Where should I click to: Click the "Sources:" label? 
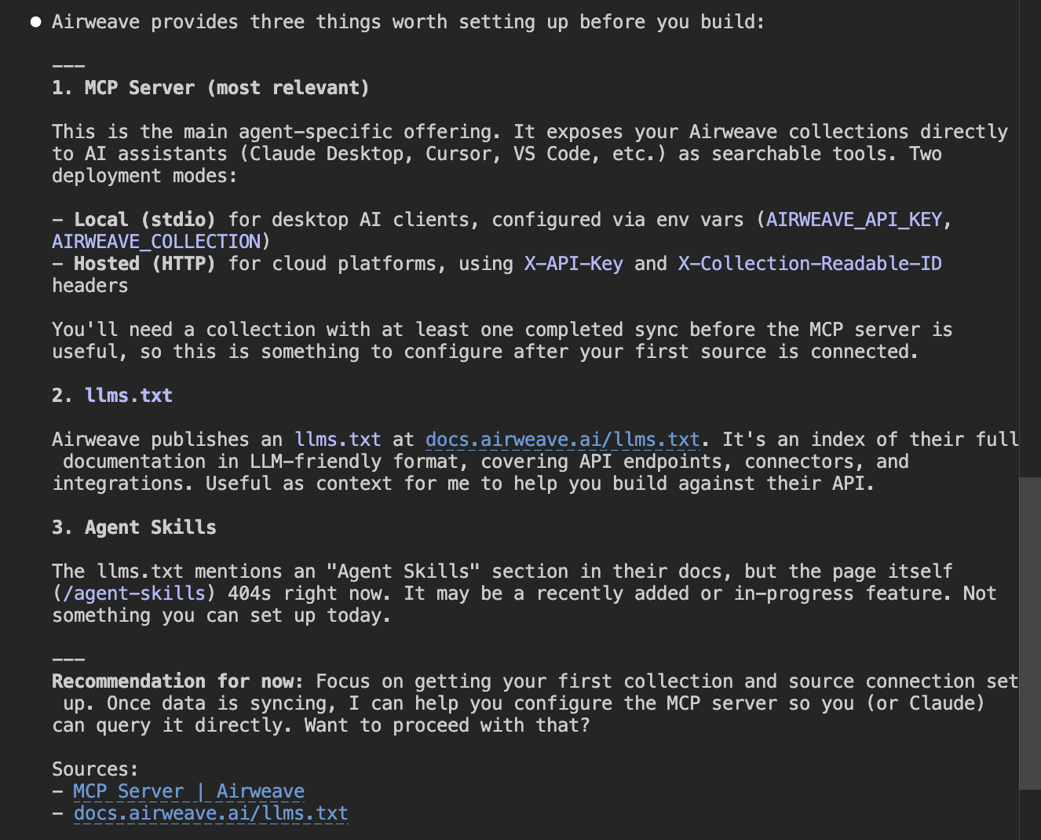95,769
